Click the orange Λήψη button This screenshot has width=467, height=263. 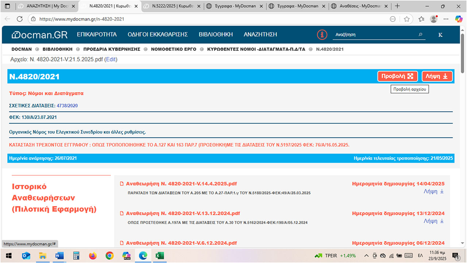[x=437, y=76]
